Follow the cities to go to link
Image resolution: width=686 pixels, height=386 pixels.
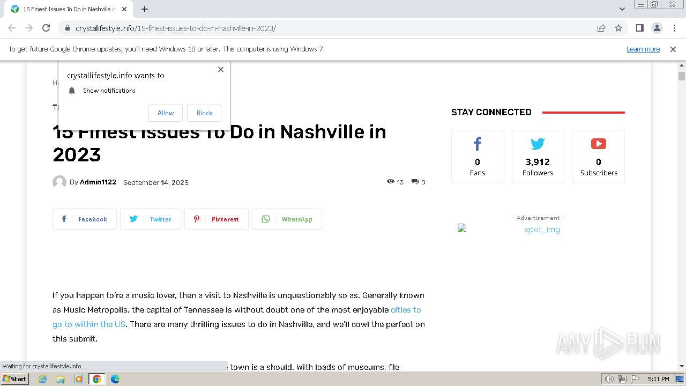[x=237, y=317]
